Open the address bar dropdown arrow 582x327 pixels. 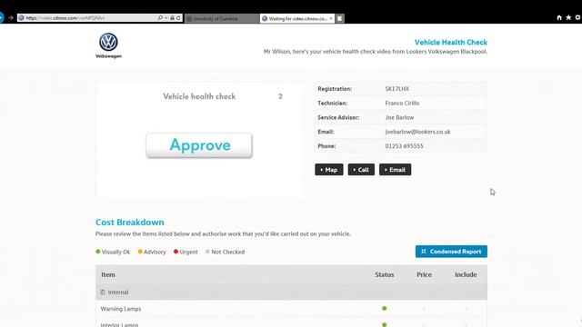[166, 18]
